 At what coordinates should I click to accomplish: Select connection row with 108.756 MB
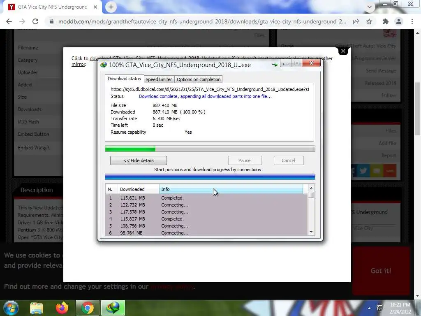pyautogui.click(x=206, y=226)
